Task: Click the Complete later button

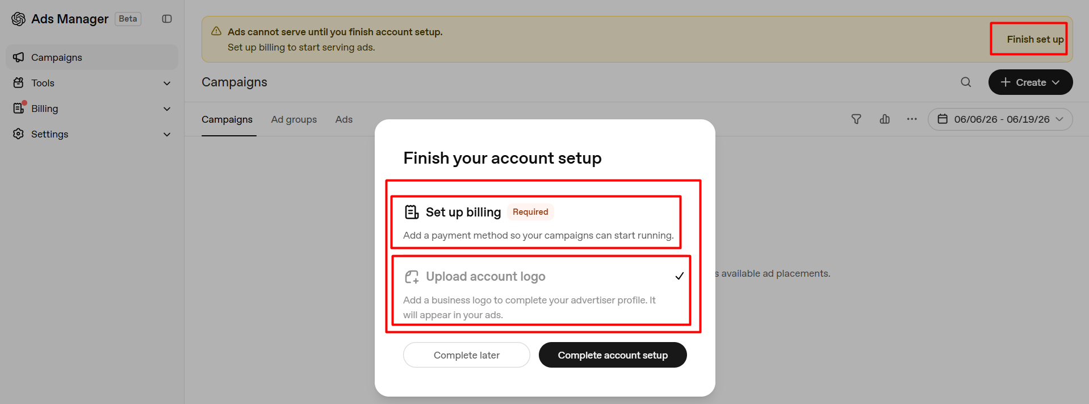Action: tap(467, 355)
